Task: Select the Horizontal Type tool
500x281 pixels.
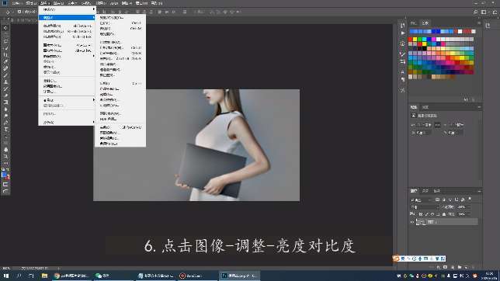Action: coord(5,129)
